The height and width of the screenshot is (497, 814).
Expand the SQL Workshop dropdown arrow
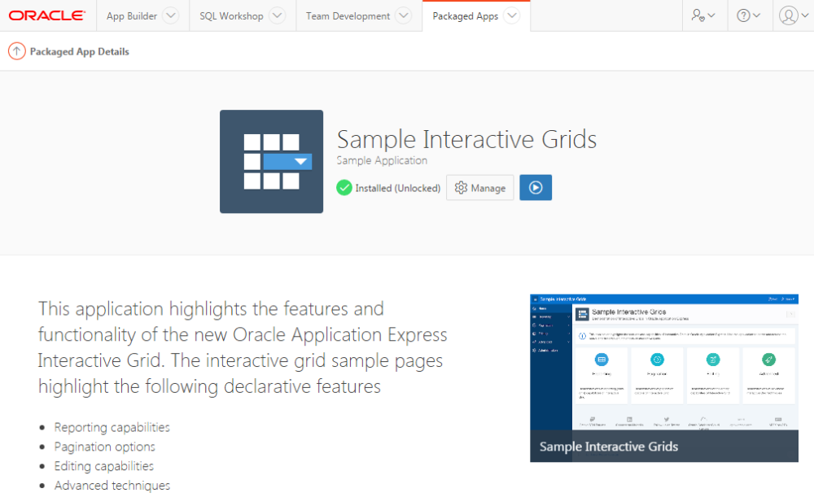(278, 15)
